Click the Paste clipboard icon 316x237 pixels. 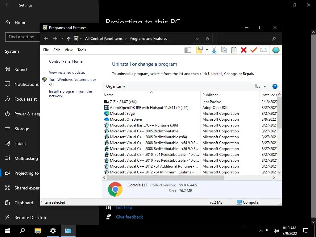point(234,50)
